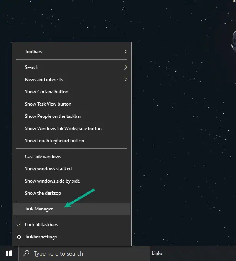Enable Show touch keyboard button
This screenshot has width=236, height=261.
[x=71, y=141]
